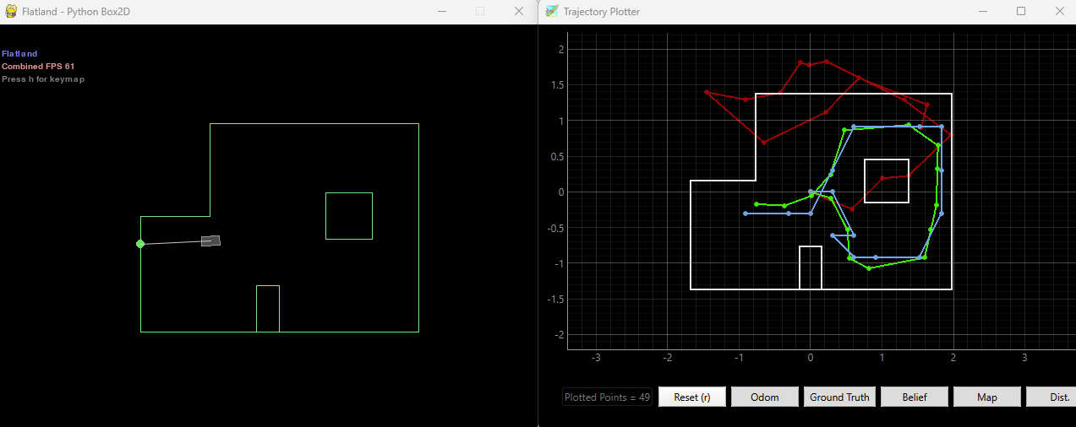Click the white square obstacle in the plot

[887, 181]
